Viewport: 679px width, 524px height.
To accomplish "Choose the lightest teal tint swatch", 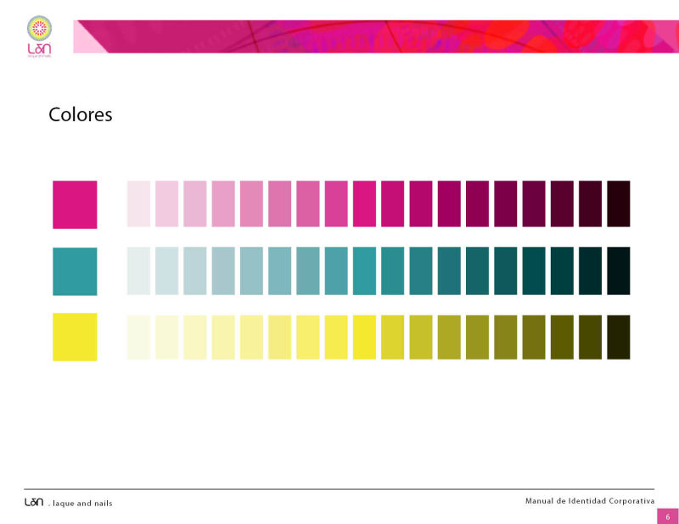I will (x=138, y=270).
